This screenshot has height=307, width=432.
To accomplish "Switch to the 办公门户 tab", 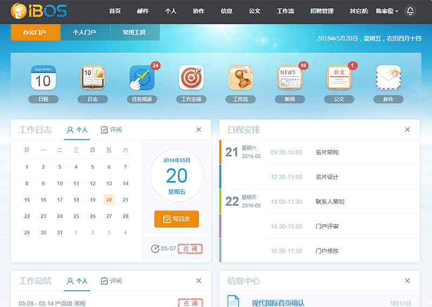I will (36, 32).
